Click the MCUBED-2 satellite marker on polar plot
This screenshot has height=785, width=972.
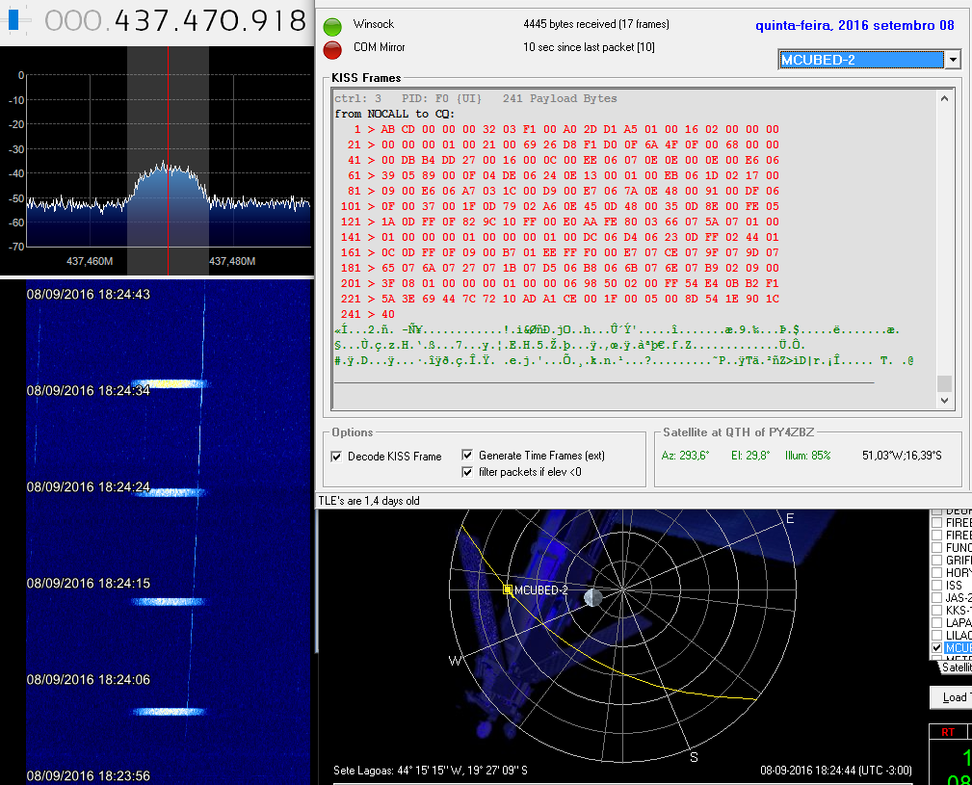508,589
